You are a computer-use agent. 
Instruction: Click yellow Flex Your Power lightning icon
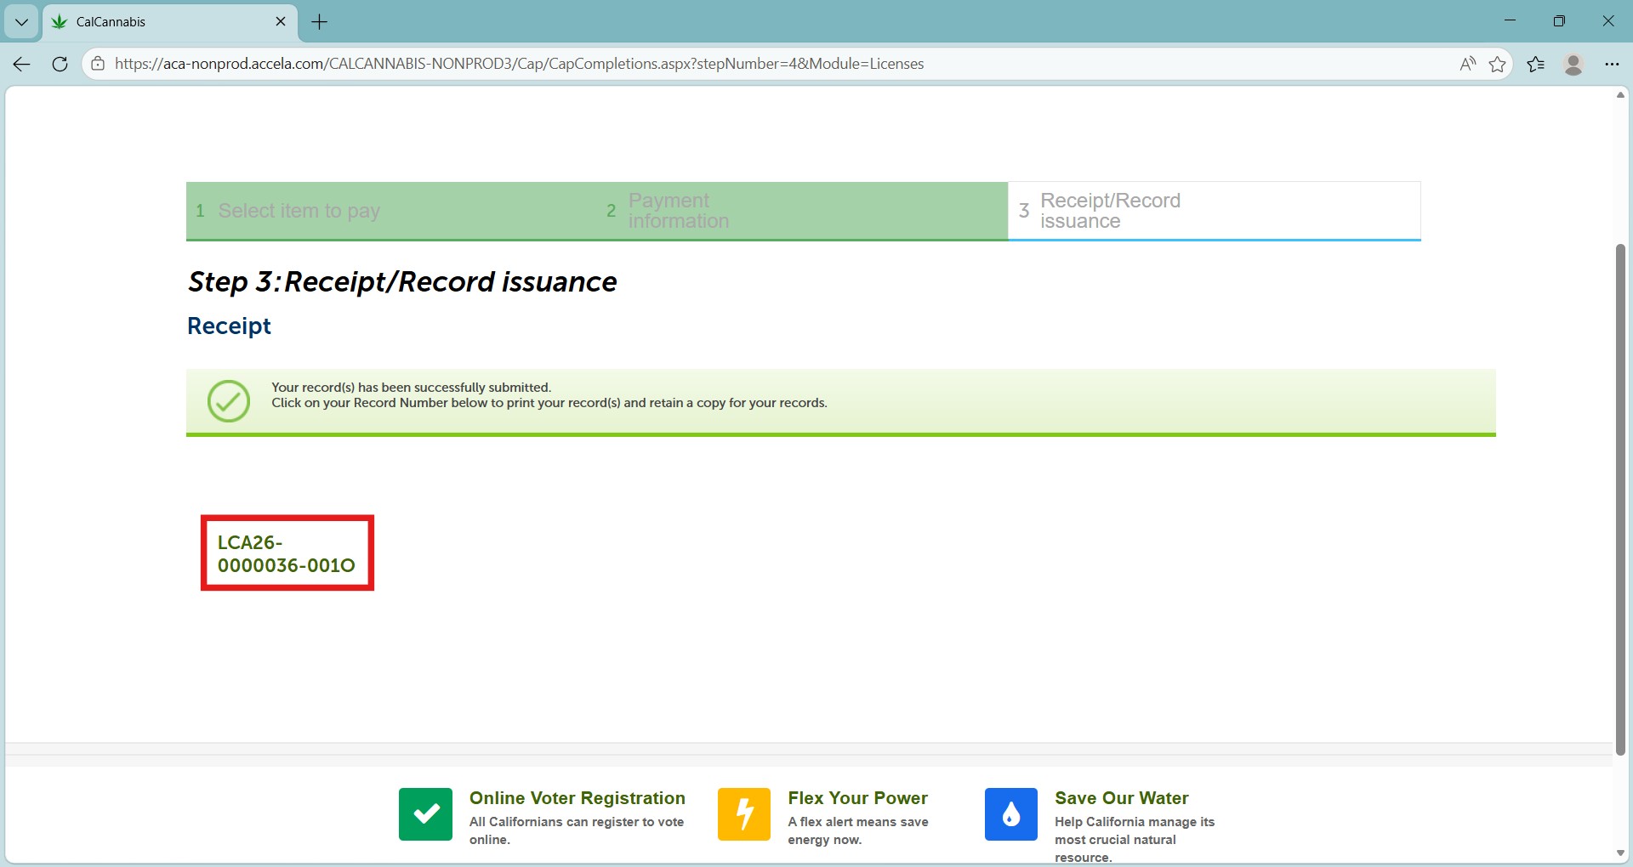[x=744, y=814]
